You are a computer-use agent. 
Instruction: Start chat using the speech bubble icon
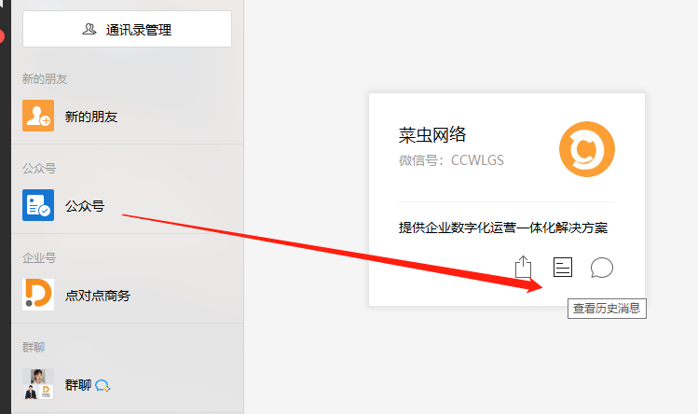click(602, 268)
